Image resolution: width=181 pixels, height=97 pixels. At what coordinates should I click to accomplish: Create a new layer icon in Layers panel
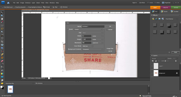click(153, 61)
